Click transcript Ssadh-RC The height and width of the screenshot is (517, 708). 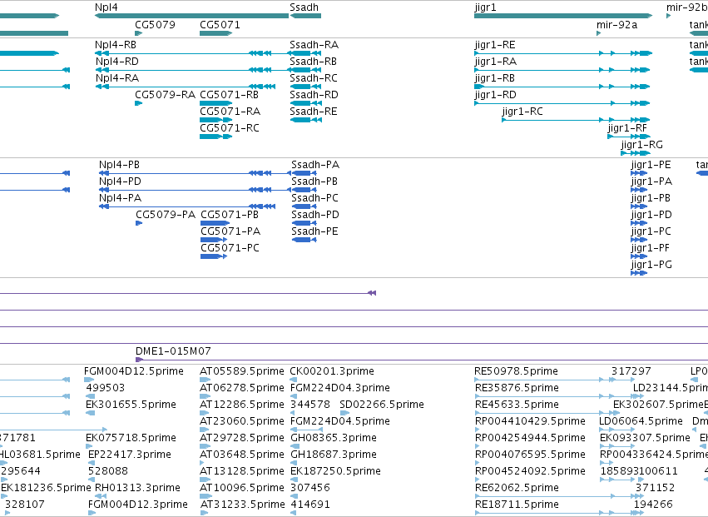point(314,78)
